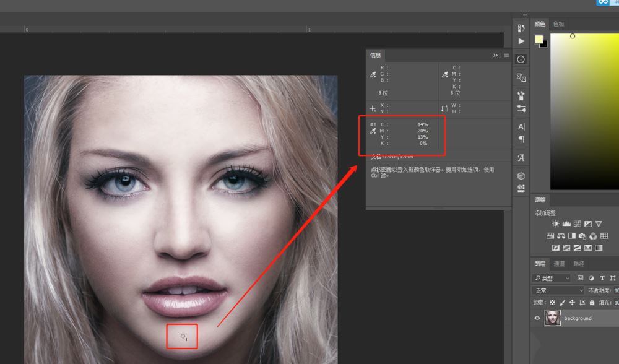
Task: Add a Photo Filter adjustment
Action: click(x=582, y=236)
